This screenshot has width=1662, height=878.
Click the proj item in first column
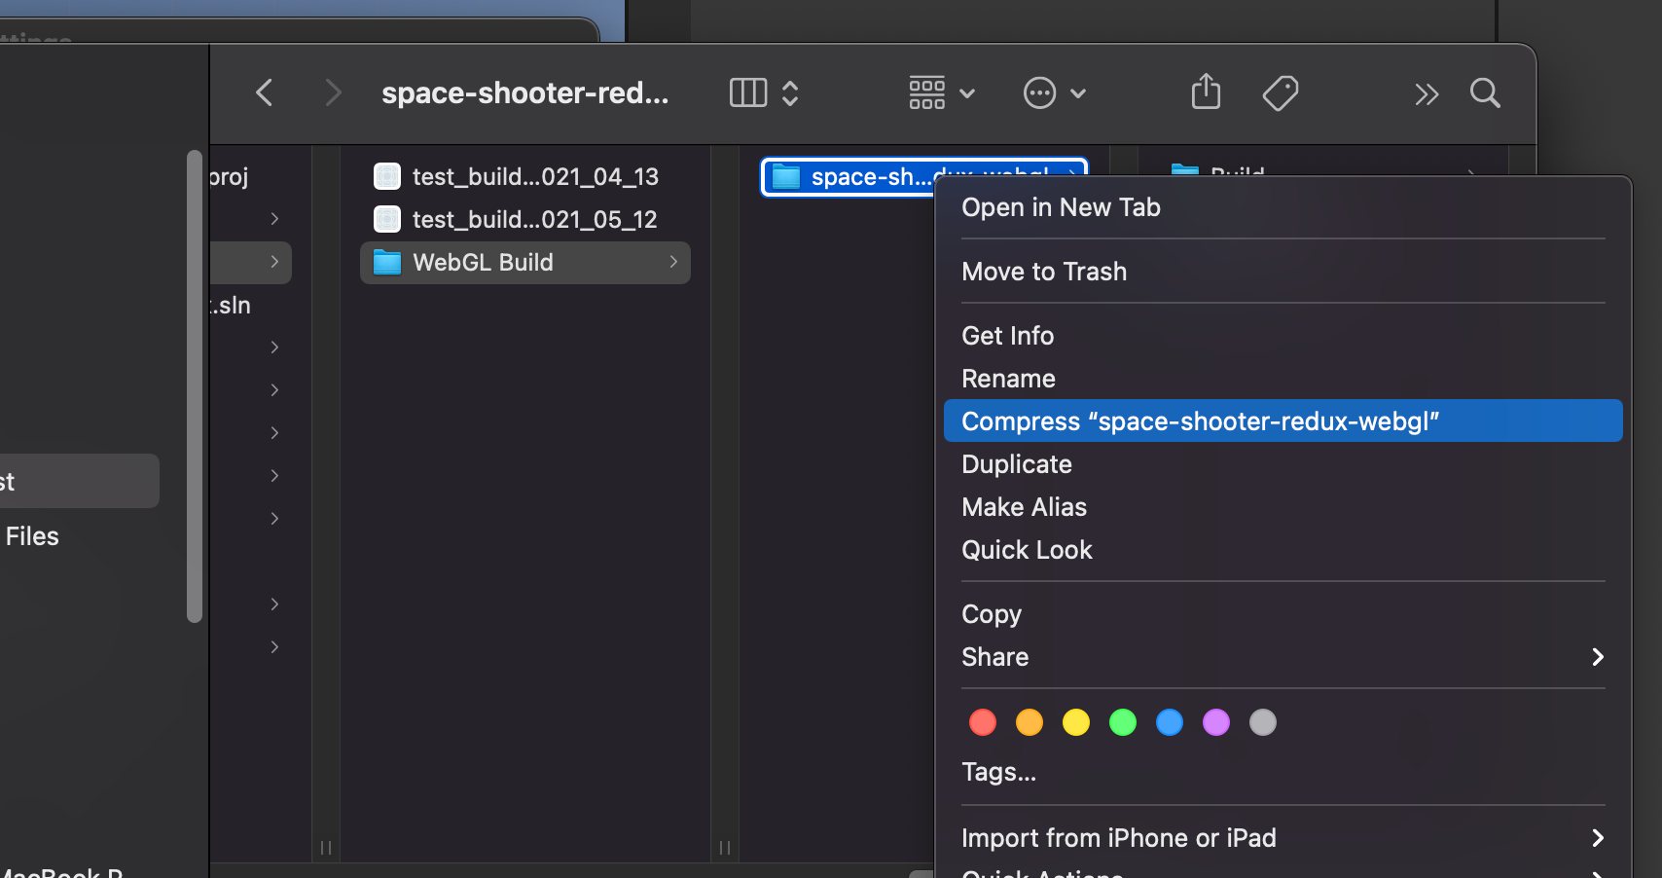point(230,177)
